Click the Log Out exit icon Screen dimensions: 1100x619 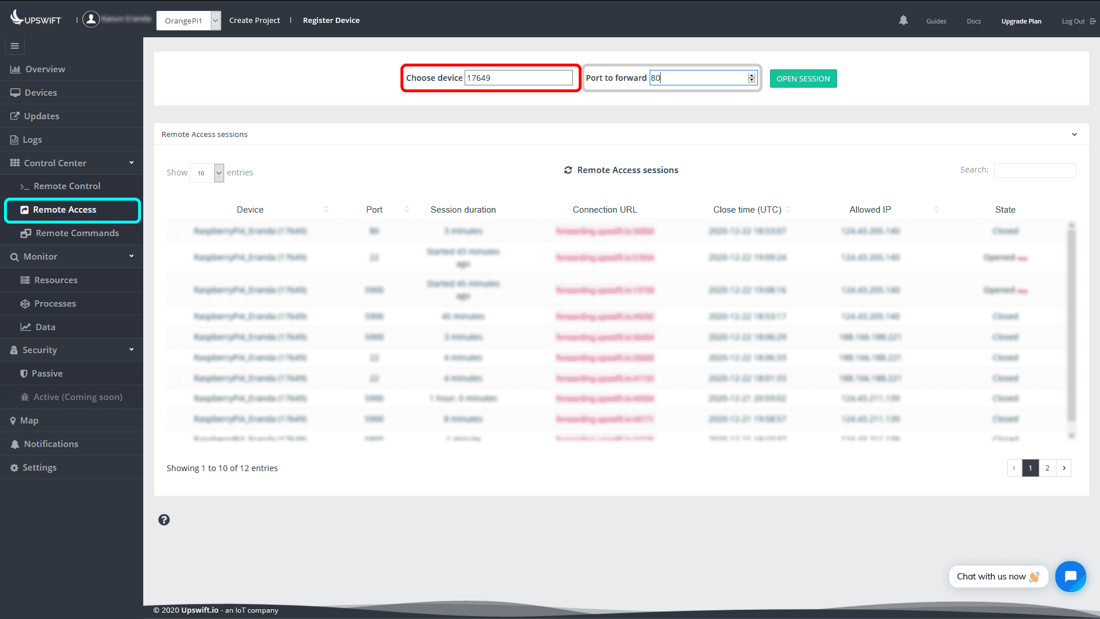[1093, 21]
